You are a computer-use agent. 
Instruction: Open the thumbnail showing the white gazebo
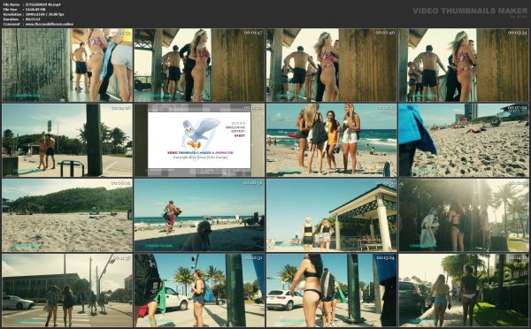(x=332, y=215)
